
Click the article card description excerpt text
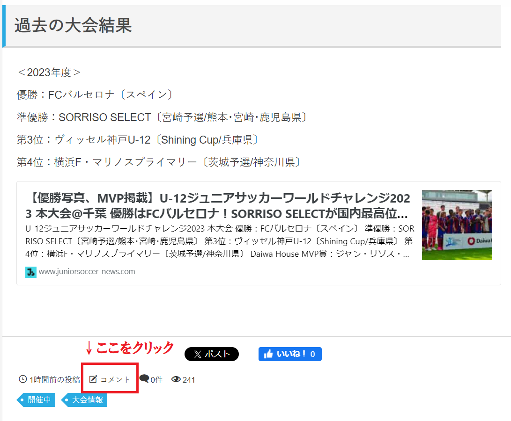220,241
